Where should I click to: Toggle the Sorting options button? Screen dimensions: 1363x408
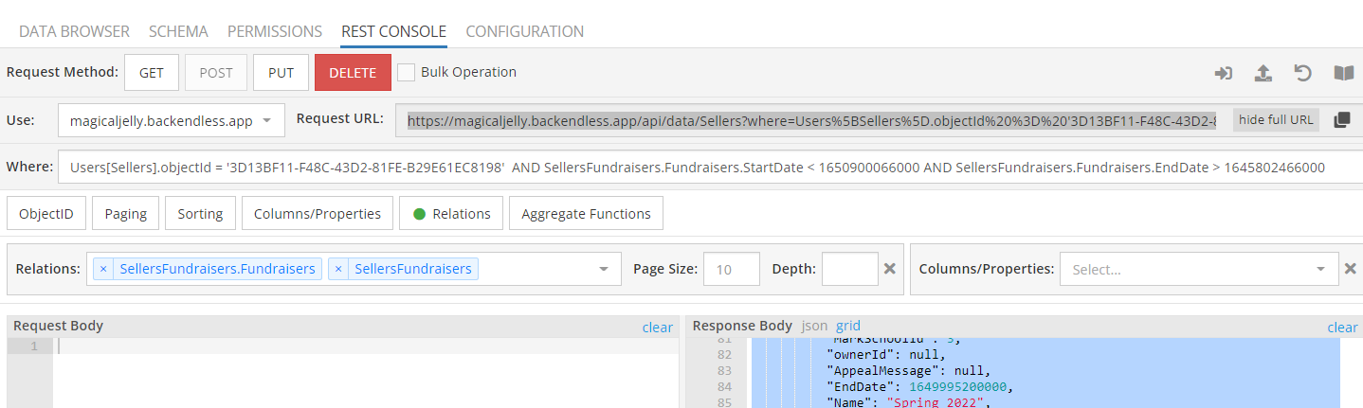coord(200,214)
